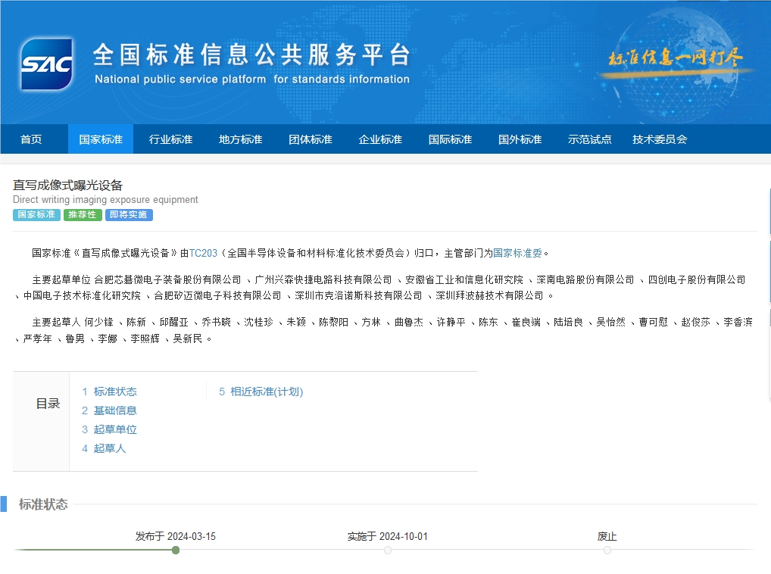The width and height of the screenshot is (771, 574).
Task: Open the 首页 home tab
Action: (31, 139)
